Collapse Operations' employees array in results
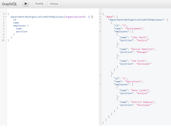The width and height of the screenshot is (171, 129). pyautogui.click(x=100, y=84)
